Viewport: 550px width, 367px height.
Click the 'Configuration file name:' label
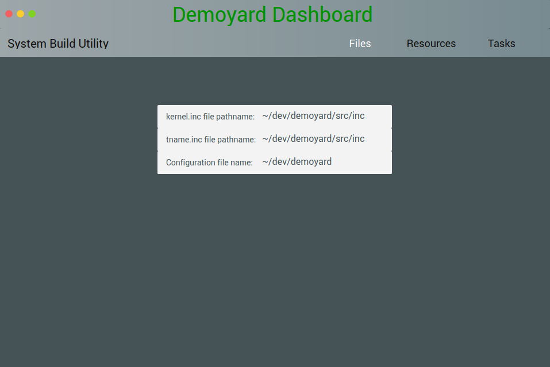point(209,163)
